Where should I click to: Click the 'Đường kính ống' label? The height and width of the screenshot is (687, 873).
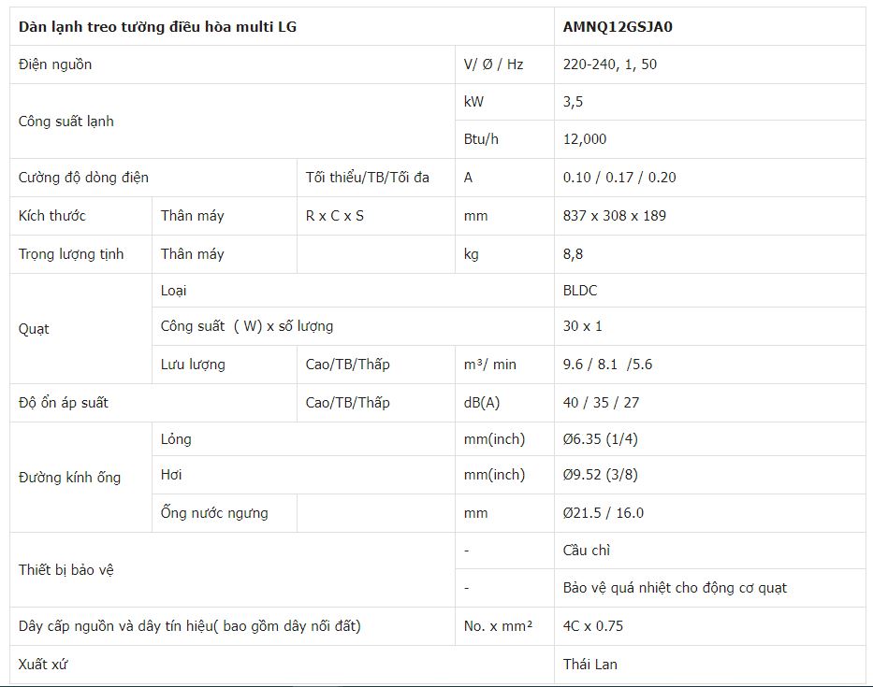[70, 478]
